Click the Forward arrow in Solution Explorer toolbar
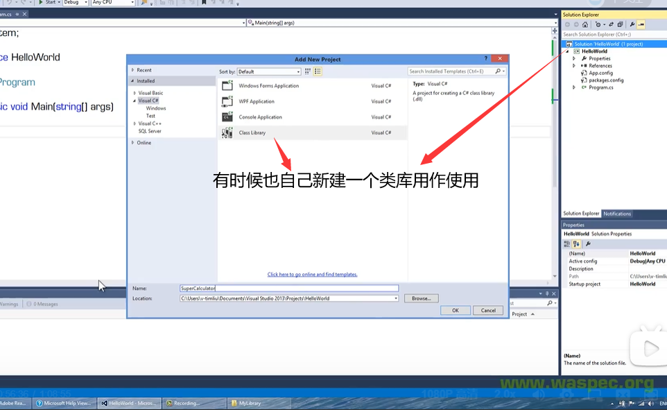 click(576, 25)
